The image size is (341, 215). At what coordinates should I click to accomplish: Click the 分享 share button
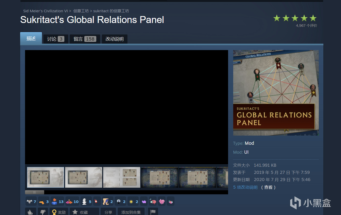pos(108,212)
